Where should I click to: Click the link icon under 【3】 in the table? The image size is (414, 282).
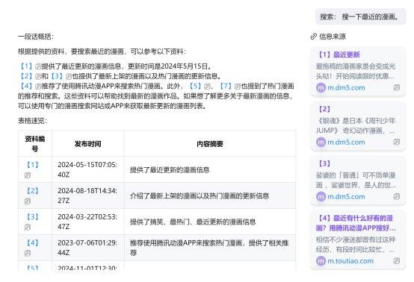tap(28, 228)
